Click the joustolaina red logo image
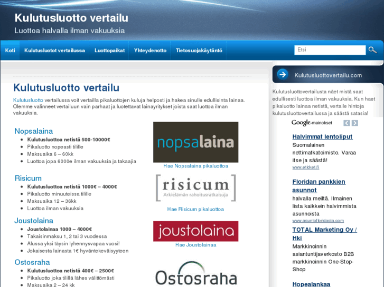This screenshot has width=384, height=287. pyautogui.click(x=195, y=231)
